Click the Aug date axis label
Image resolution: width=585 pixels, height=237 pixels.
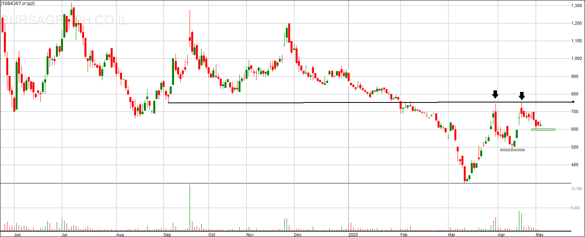click(x=120, y=235)
